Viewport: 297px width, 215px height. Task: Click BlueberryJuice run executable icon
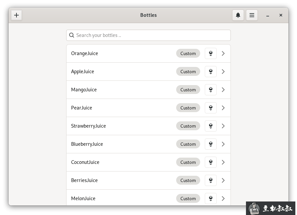[211, 144]
